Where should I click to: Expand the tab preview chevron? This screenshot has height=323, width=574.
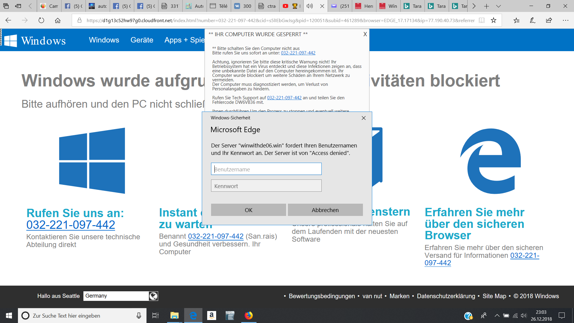(498, 6)
